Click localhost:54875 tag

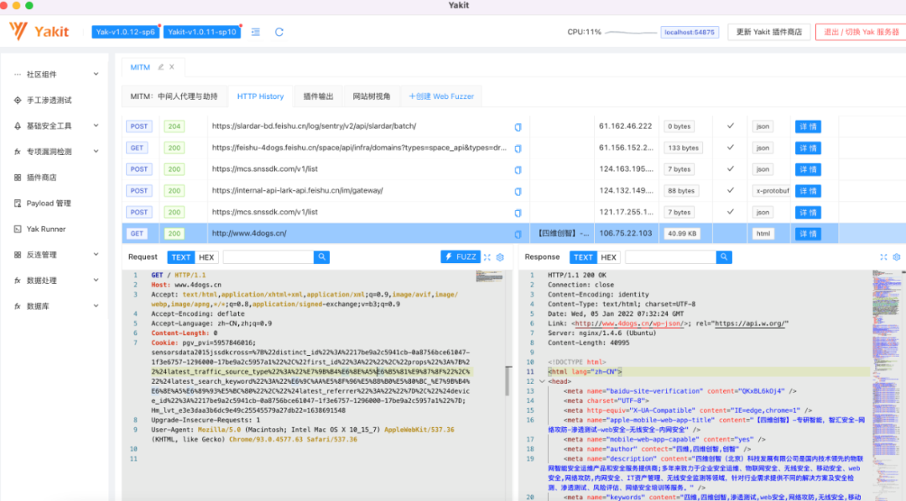[690, 33]
